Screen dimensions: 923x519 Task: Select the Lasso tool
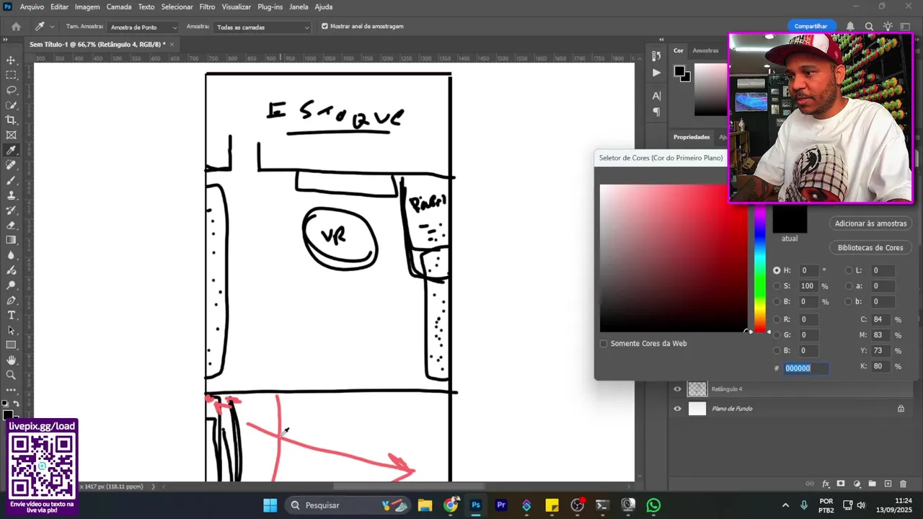[x=11, y=90]
